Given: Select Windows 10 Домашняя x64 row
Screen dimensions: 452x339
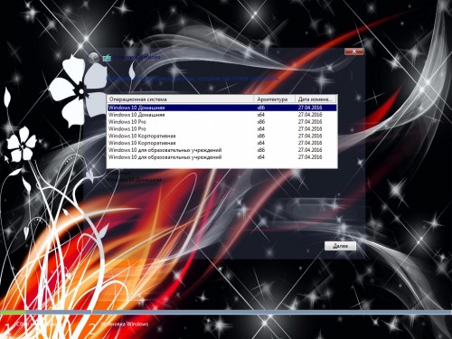Looking at the screenshot, I should pos(221,115).
